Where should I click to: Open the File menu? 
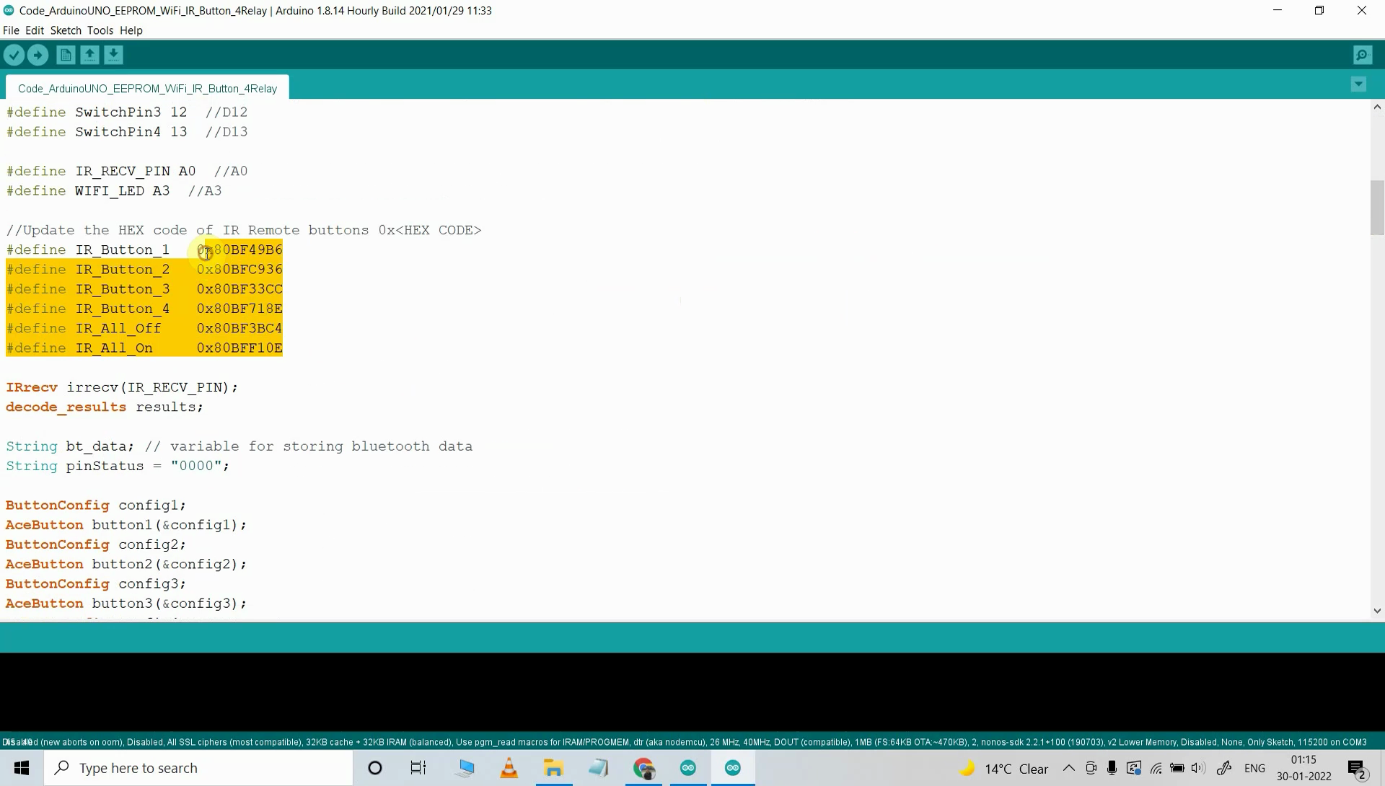[x=11, y=30]
